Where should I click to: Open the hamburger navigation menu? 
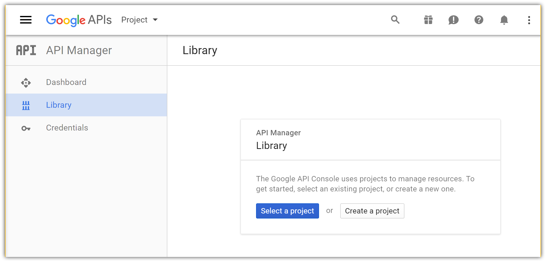point(26,20)
